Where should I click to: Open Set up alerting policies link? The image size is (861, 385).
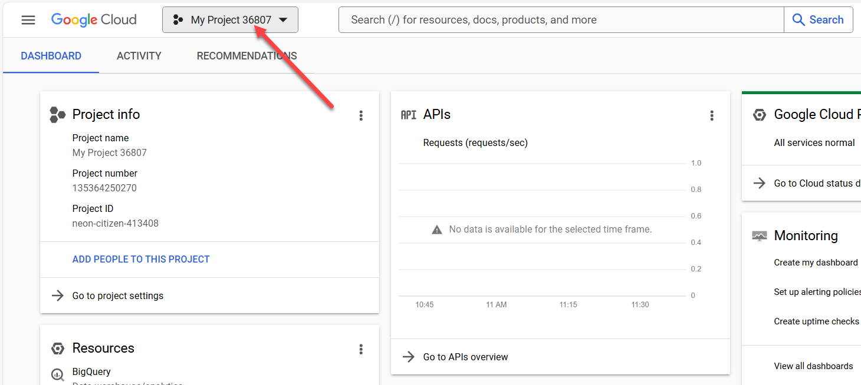point(817,292)
